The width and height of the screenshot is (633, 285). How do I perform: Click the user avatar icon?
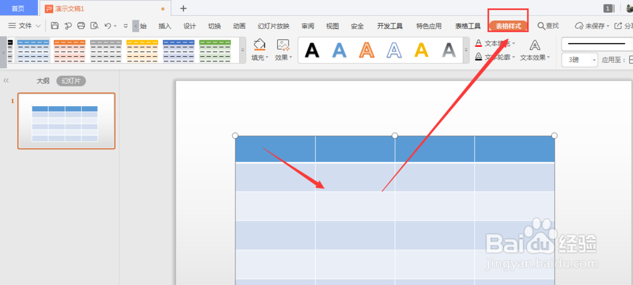(629, 8)
